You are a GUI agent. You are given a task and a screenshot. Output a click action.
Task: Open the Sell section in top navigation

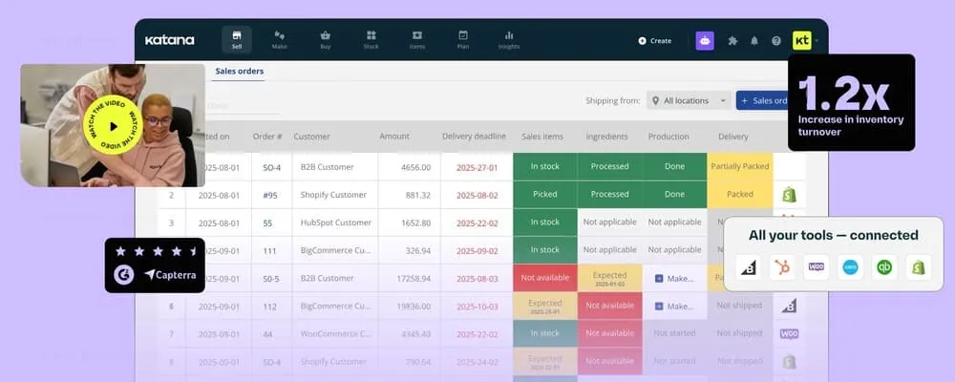(x=237, y=39)
